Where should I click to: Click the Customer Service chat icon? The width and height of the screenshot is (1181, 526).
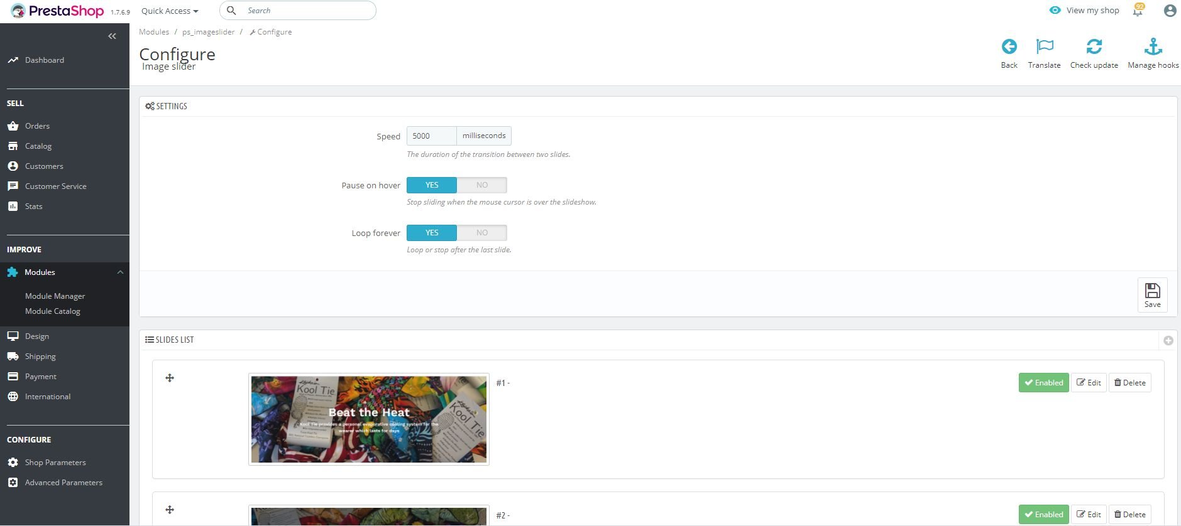[x=13, y=186]
